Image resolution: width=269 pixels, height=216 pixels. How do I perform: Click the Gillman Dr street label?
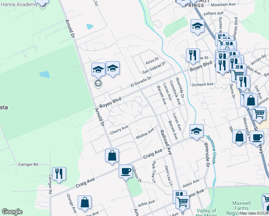click(x=137, y=175)
